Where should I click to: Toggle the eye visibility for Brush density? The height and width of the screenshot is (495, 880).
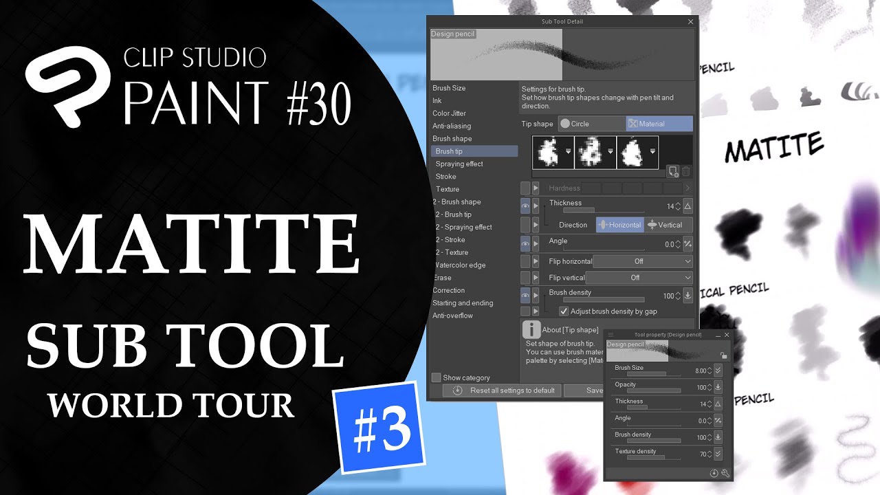(525, 296)
